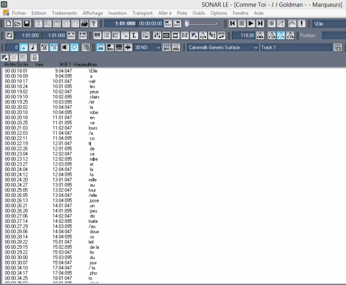
Task: Rewind to start of project
Action: click(x=232, y=23)
